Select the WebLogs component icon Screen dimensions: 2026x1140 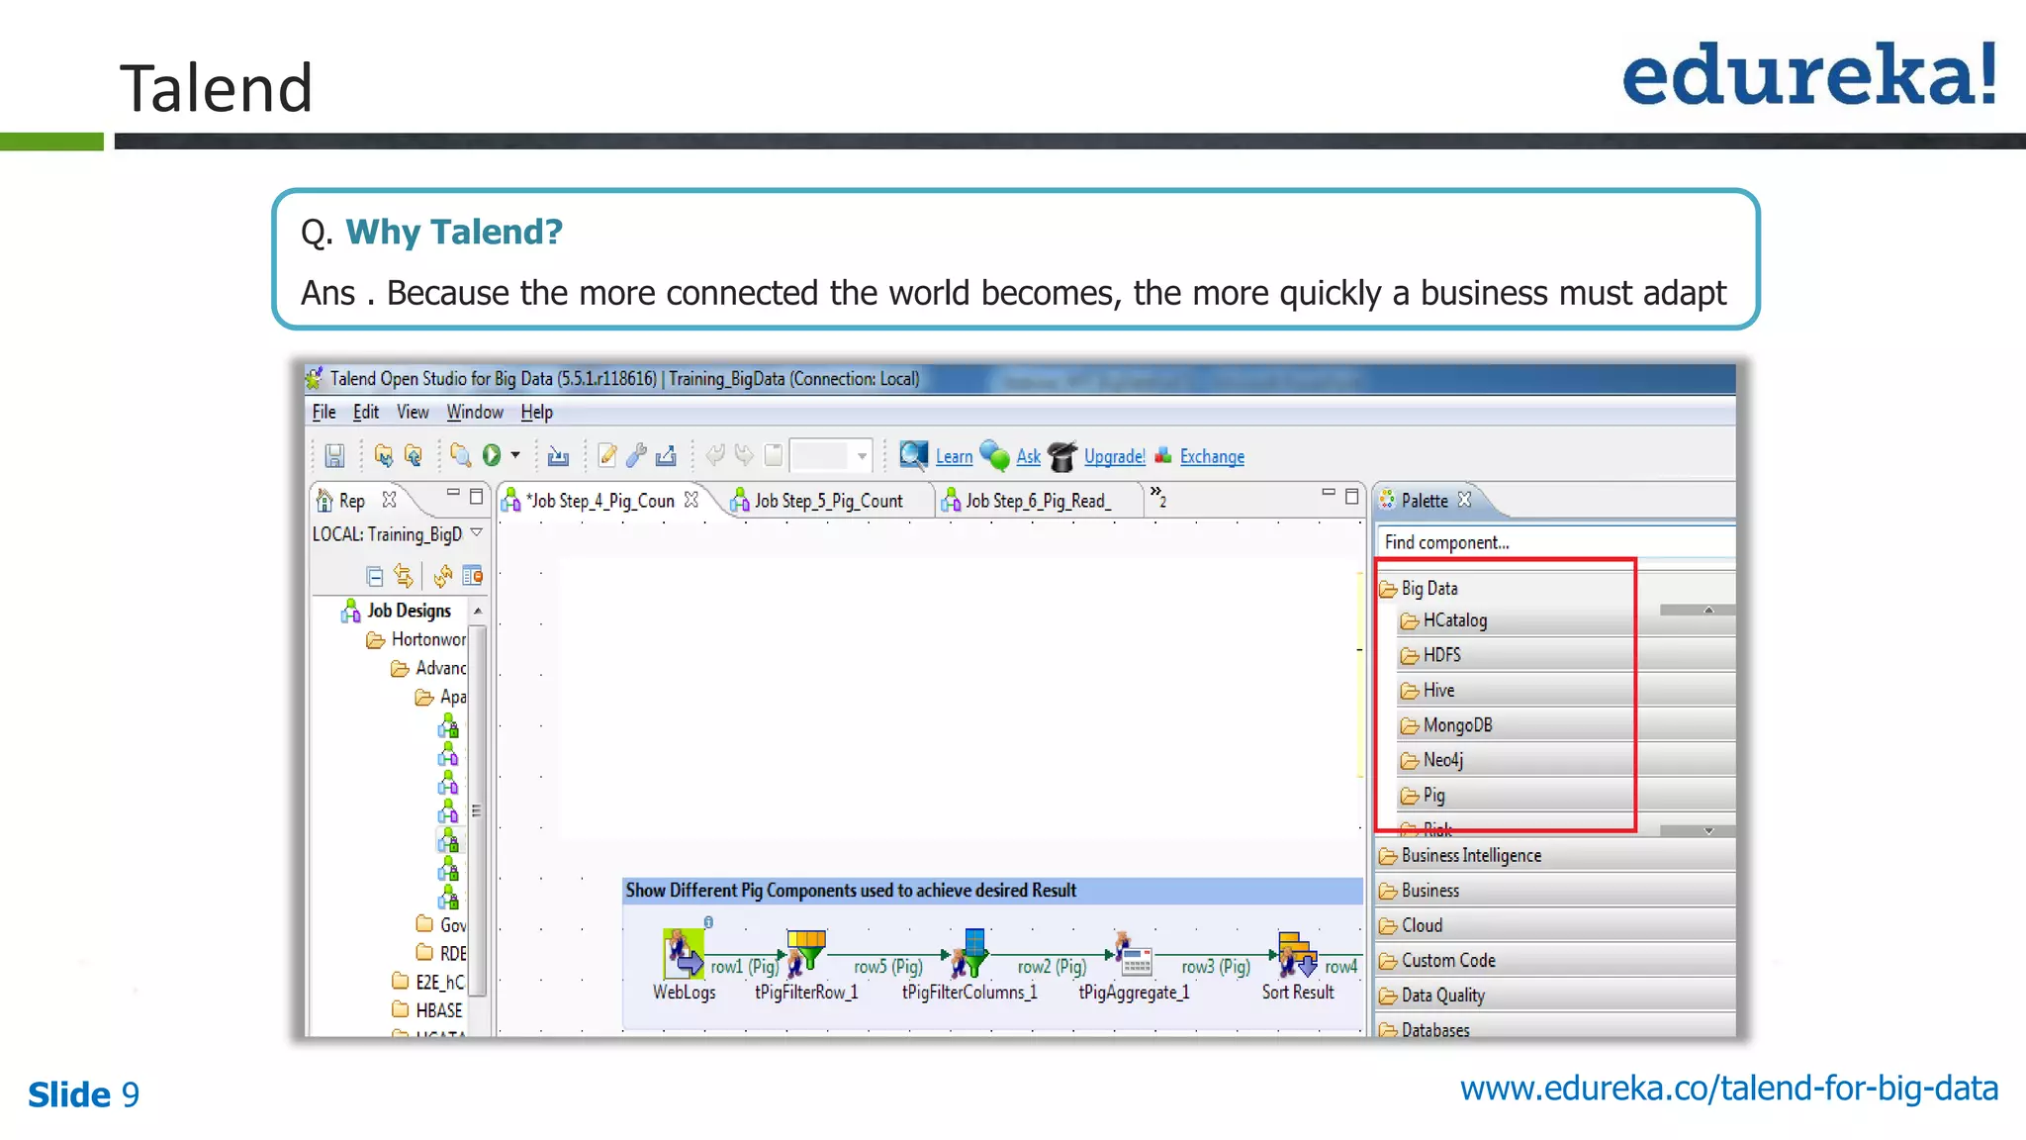[683, 954]
